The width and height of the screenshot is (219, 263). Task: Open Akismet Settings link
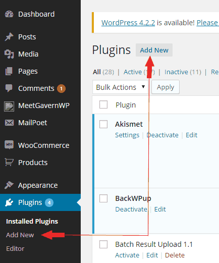point(127,135)
